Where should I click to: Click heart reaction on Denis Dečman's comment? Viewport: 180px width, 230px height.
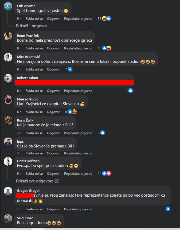point(109,174)
